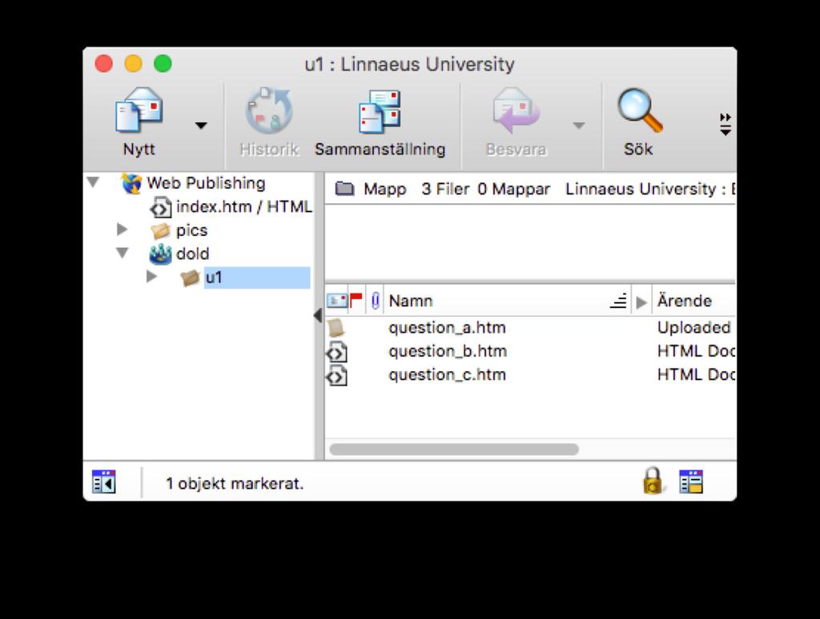Screen dimensions: 820x619
Task: Select the u1 tree item
Action: click(257, 278)
